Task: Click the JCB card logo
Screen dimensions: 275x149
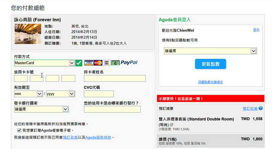Action: click(x=107, y=63)
